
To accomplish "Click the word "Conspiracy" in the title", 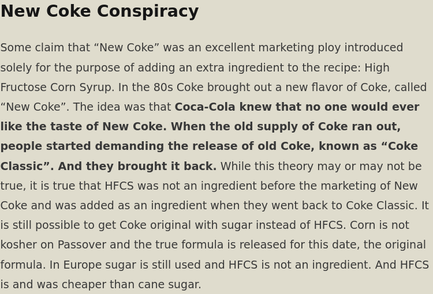I will 148,12.
